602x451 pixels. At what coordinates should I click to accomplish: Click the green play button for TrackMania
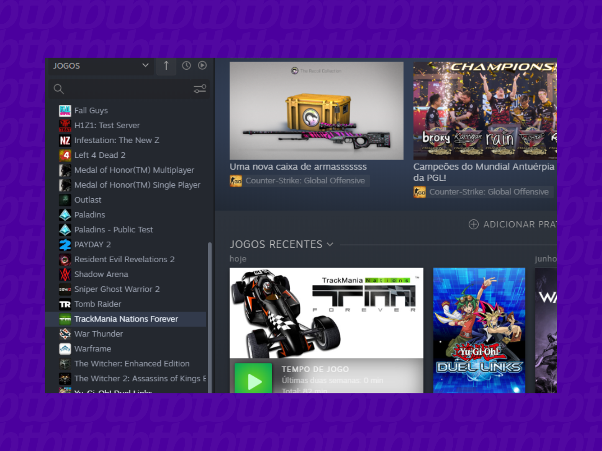pyautogui.click(x=253, y=378)
